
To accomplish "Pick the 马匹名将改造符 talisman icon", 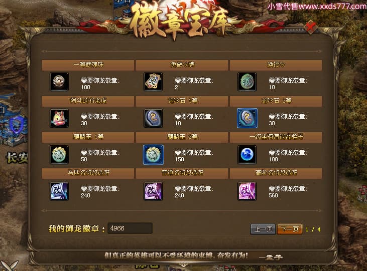I will tap(59, 191).
